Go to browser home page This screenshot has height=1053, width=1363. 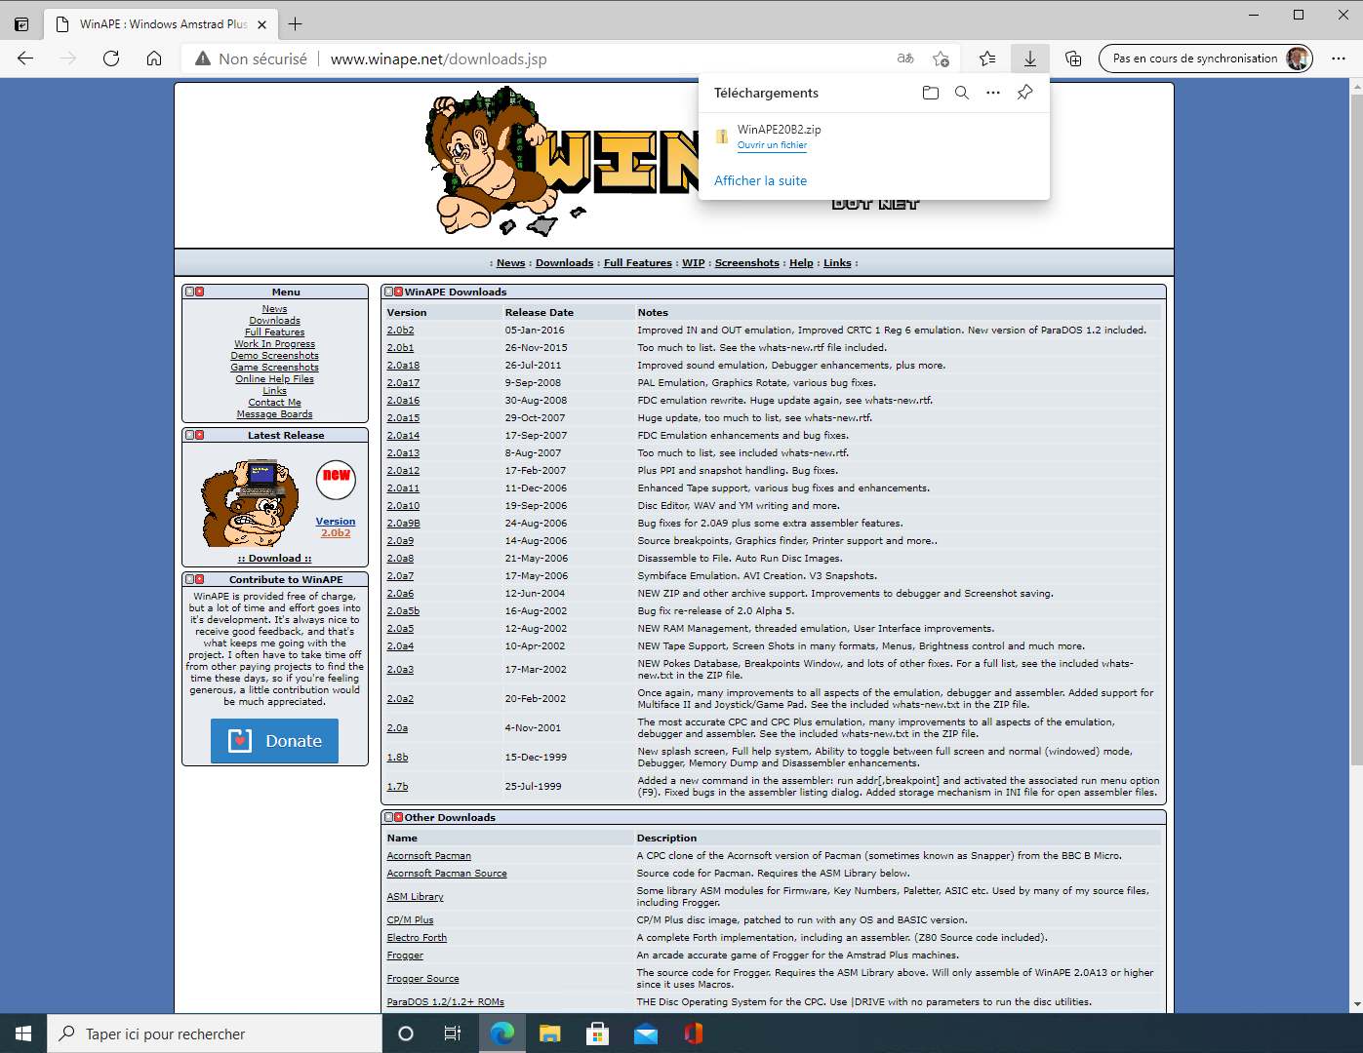[x=154, y=58]
